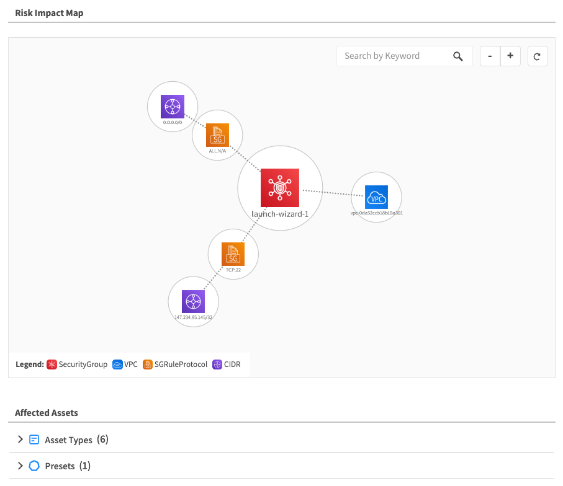The image size is (563, 486).
Task: Click the TCP:22 SG rule node
Action: point(233,254)
